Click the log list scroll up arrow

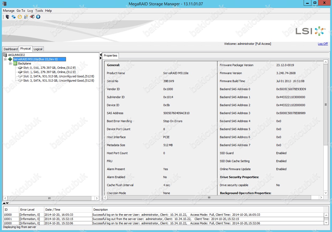pos(326,215)
